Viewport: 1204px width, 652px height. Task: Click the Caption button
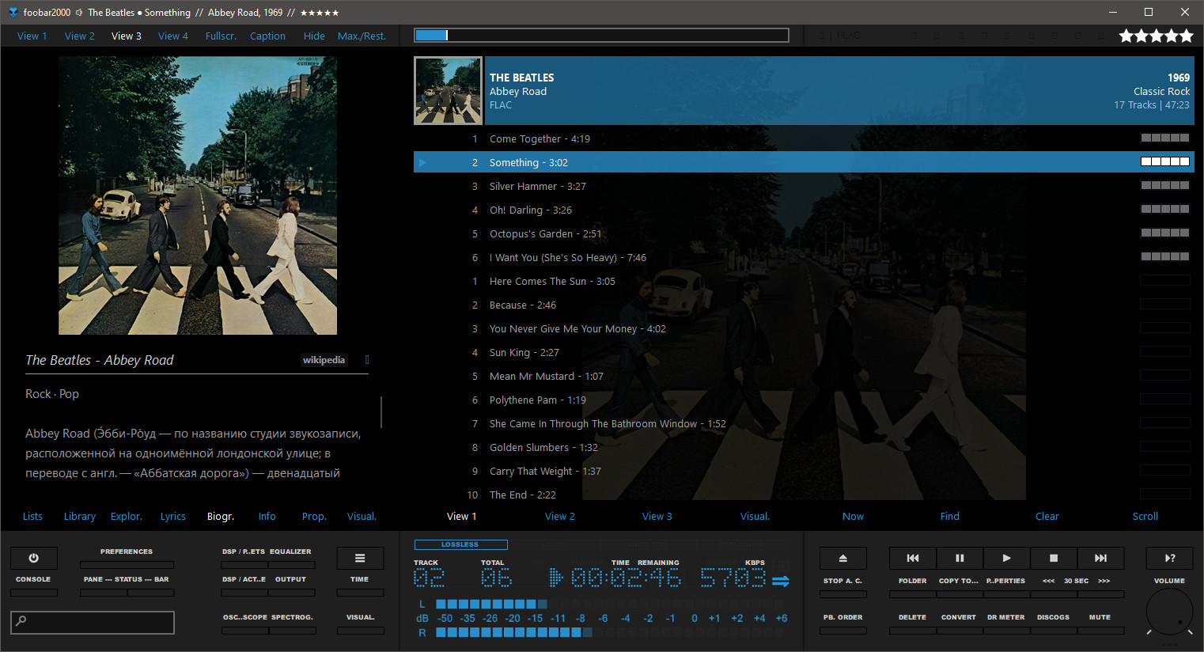pos(267,36)
